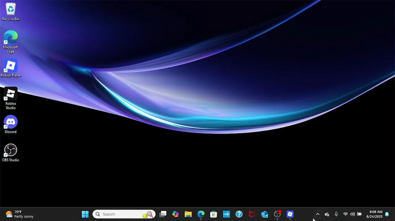
Task: Open the weather widget showing 70°F
Action: point(19,214)
